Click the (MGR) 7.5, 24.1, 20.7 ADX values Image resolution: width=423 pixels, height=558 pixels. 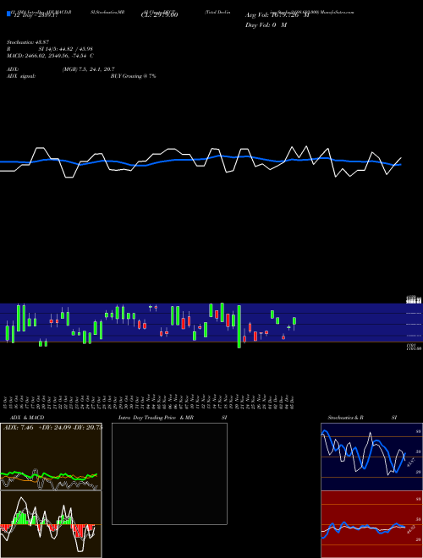[88, 69]
